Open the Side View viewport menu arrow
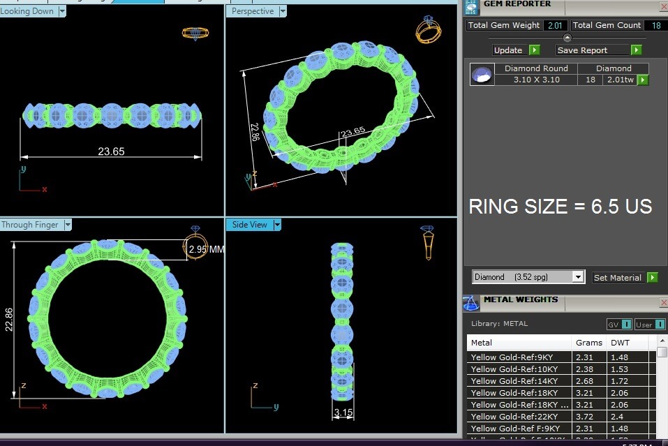Viewport: 668px width, 446px height. (277, 225)
